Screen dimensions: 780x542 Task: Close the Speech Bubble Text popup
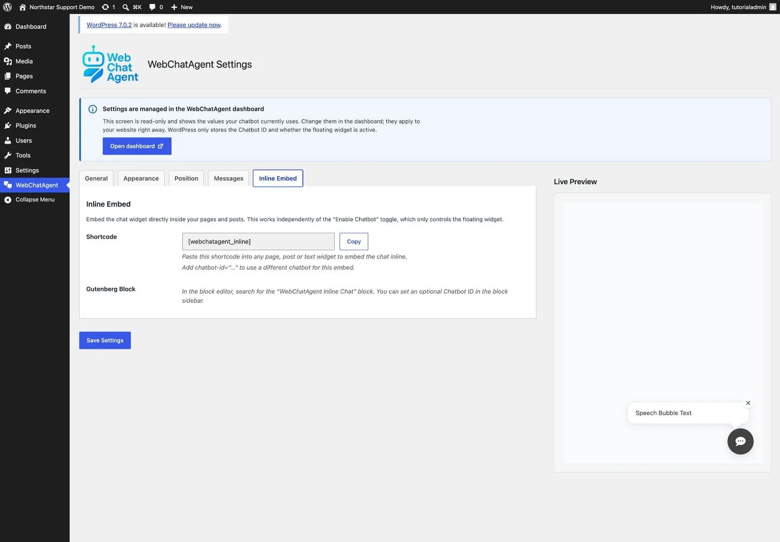click(x=748, y=403)
